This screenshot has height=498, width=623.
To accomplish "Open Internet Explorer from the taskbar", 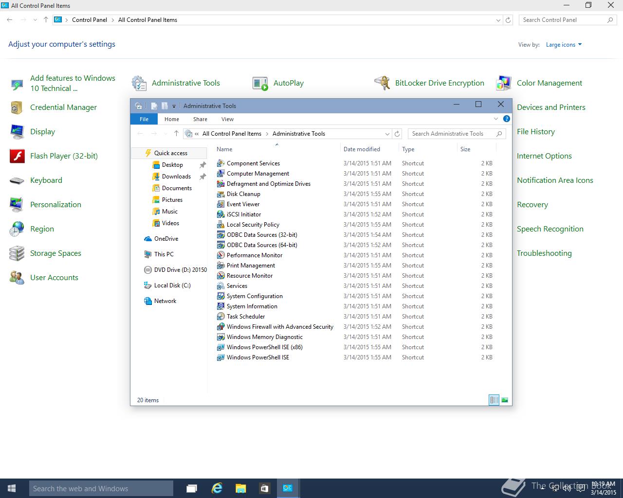I will 217,488.
